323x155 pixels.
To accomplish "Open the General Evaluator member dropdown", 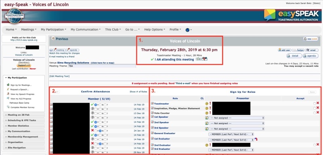I will coord(231,134).
